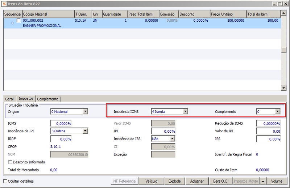Click the grid scrollbar down arrow
290x188 pixels.
tap(283, 88)
